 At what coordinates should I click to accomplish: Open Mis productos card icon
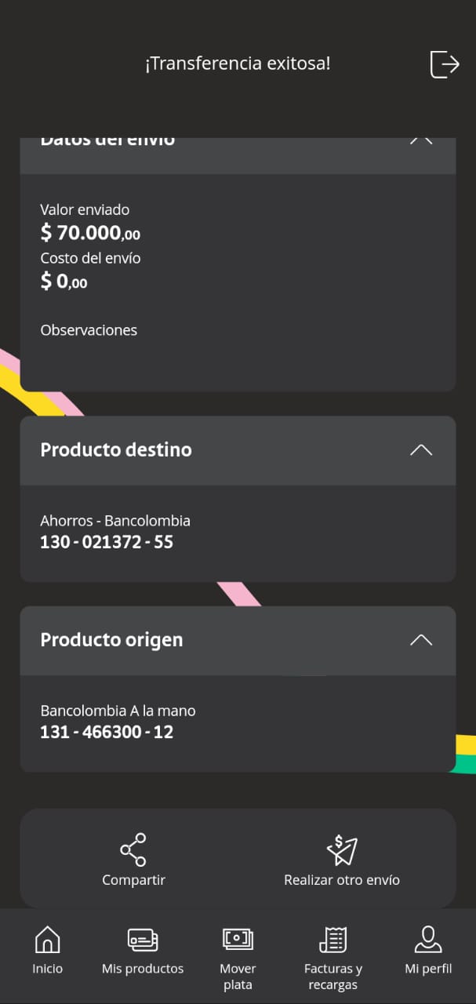point(143,939)
